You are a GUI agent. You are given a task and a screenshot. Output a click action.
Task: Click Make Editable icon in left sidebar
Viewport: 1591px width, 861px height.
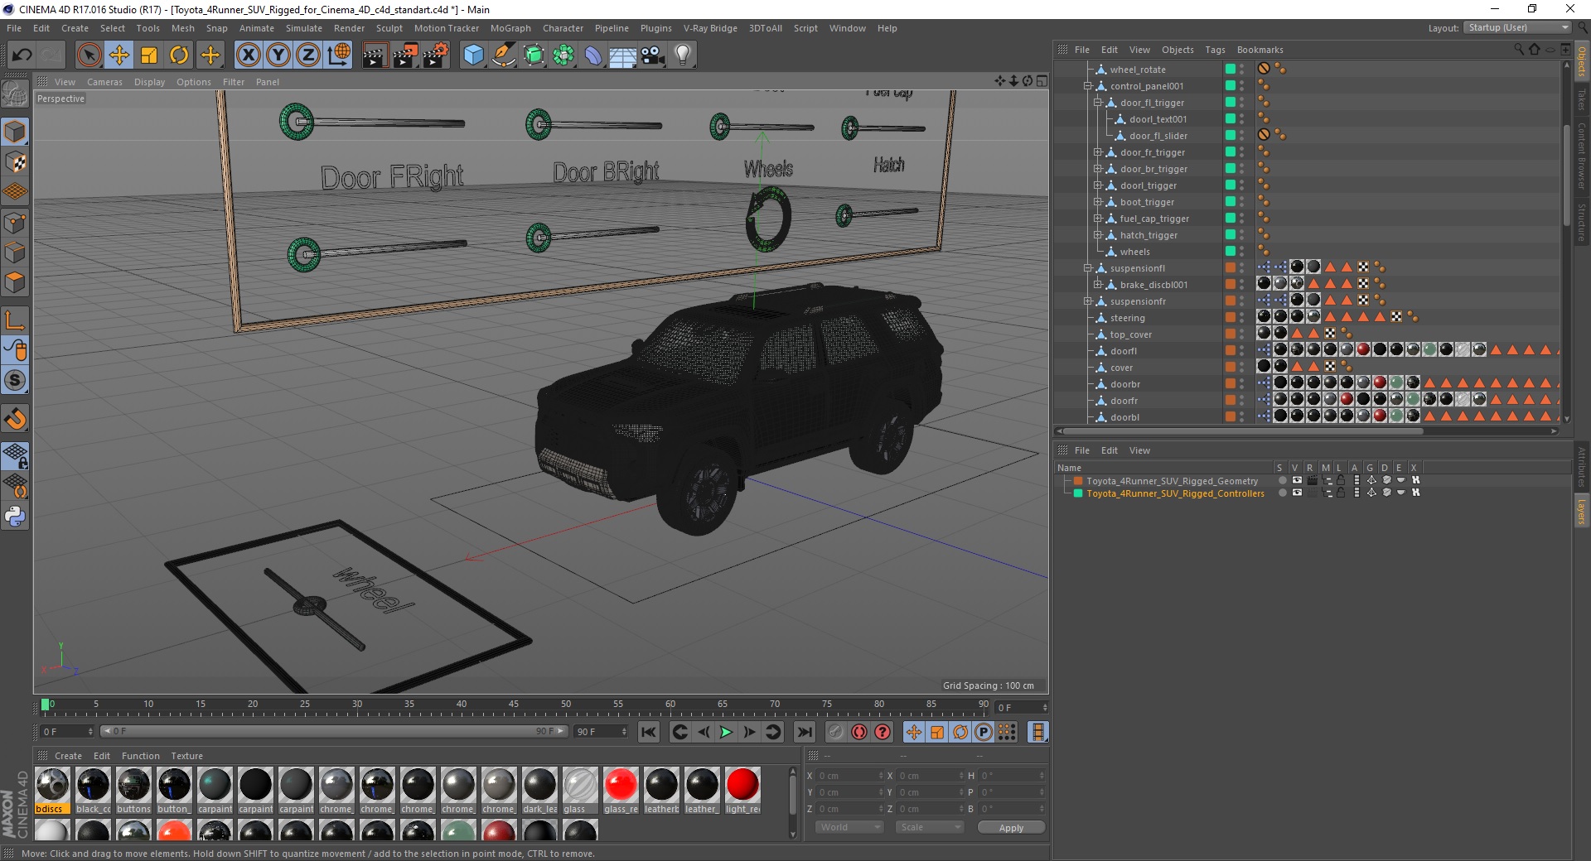(15, 94)
